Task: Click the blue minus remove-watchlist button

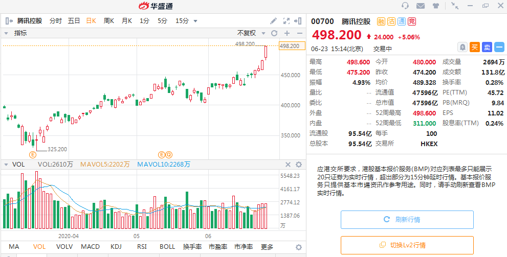Action: click(499, 47)
